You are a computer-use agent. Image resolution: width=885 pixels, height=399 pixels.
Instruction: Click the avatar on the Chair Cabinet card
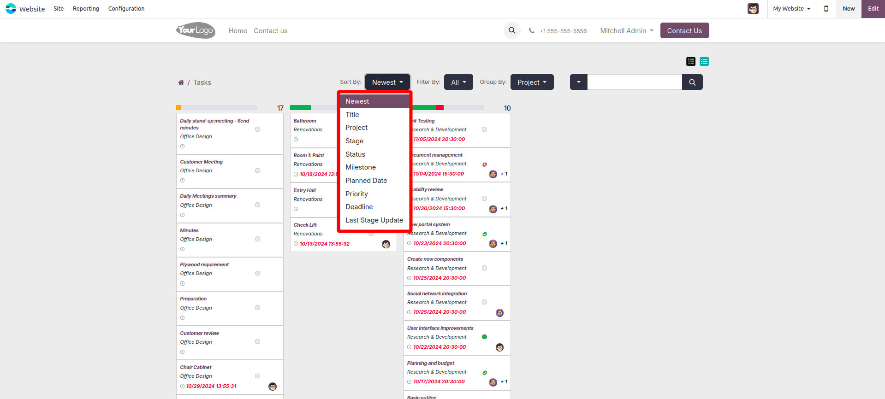(273, 387)
